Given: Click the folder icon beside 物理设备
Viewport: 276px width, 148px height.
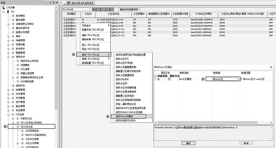Looking at the screenshot, I should 13,44.
